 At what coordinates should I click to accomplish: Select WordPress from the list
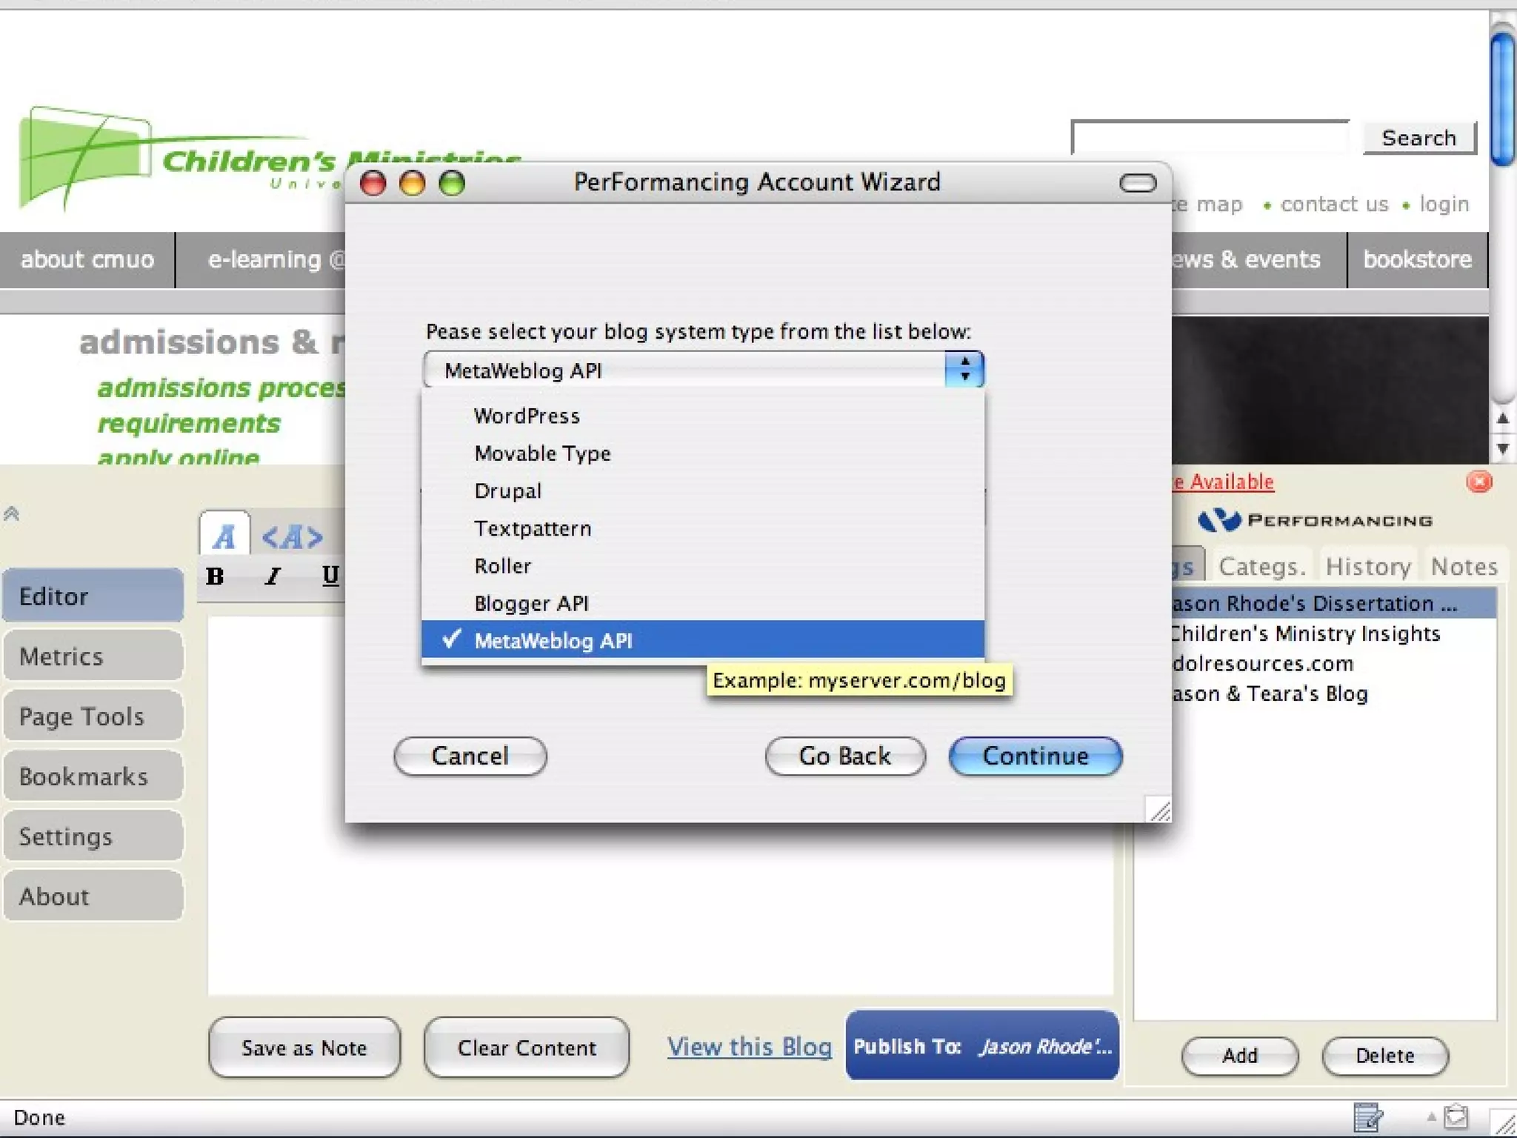(x=527, y=416)
